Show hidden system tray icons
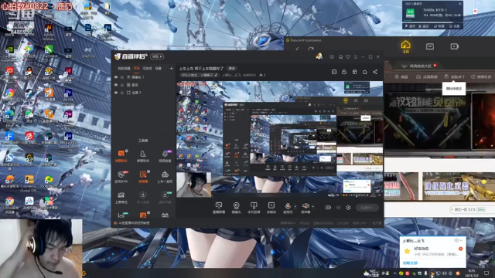 point(394,273)
